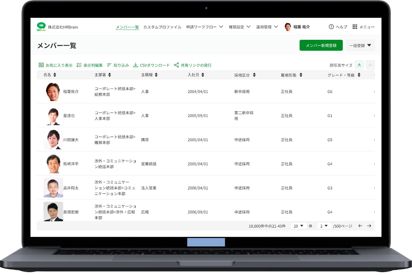Viewport: 412px width, 275px height.
Task: Open the カスタムプロファイル tab
Action: (162, 27)
